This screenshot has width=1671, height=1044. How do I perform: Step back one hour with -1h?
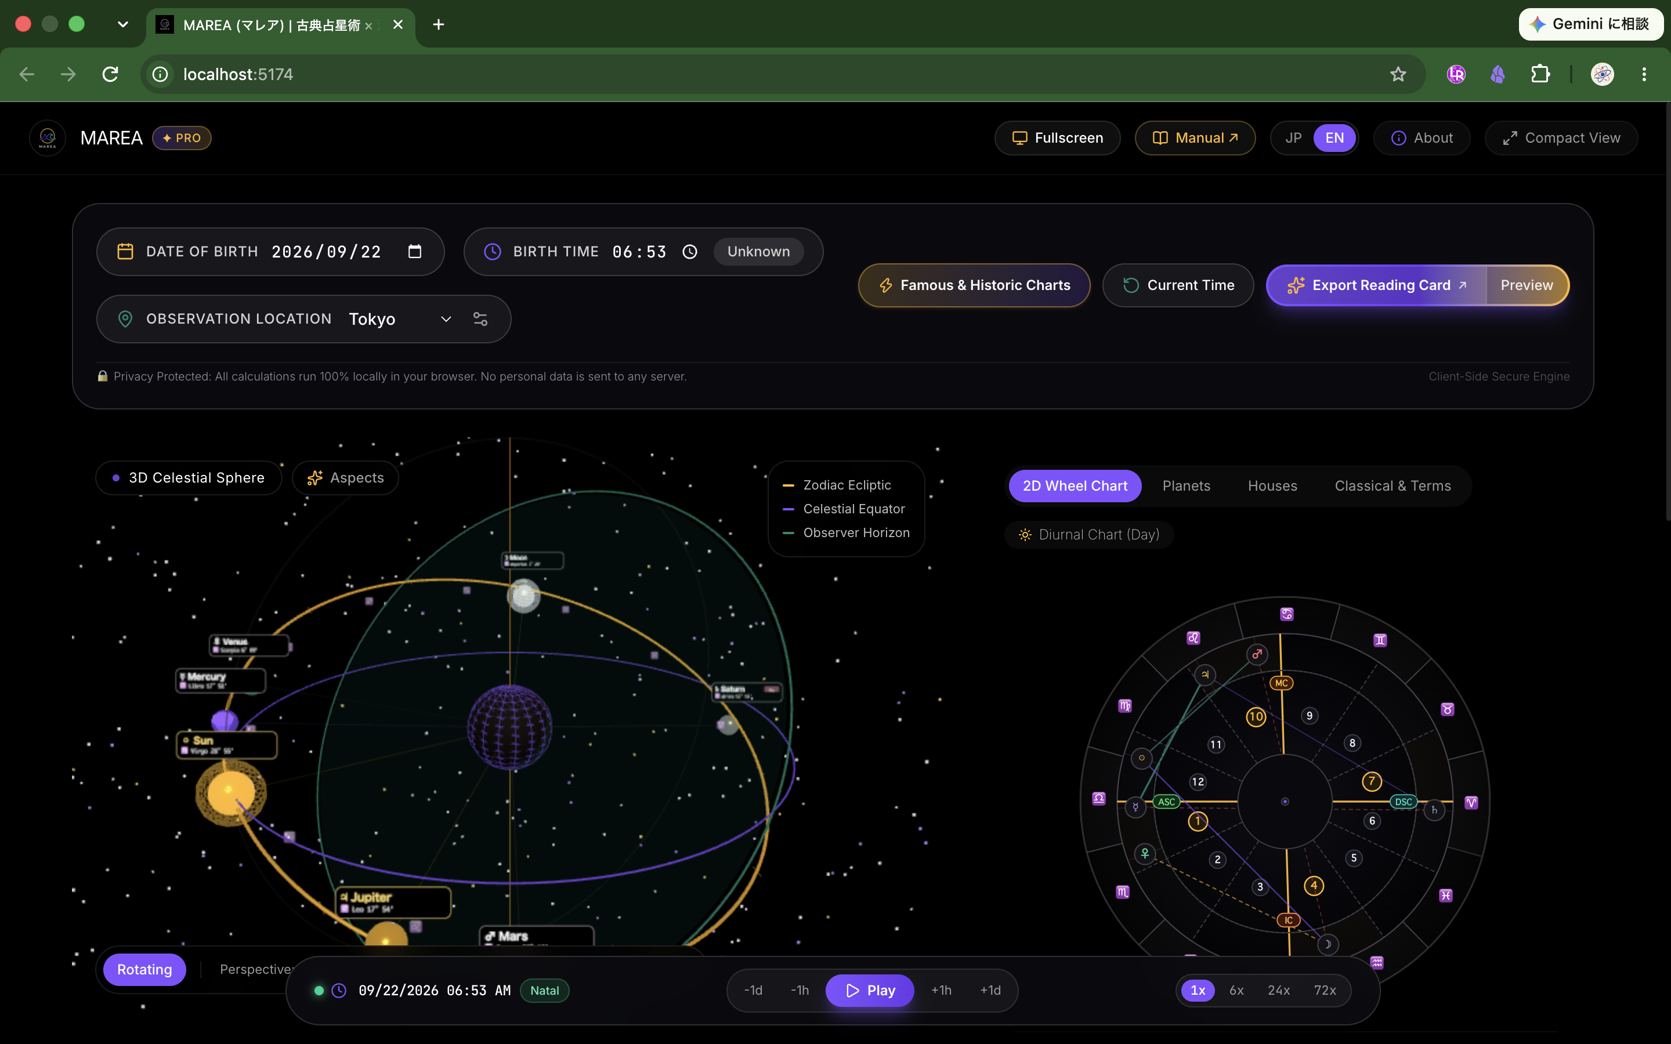click(x=800, y=990)
